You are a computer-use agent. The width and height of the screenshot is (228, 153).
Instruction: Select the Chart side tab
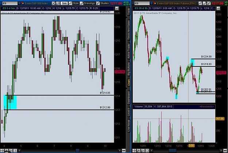[128, 83]
